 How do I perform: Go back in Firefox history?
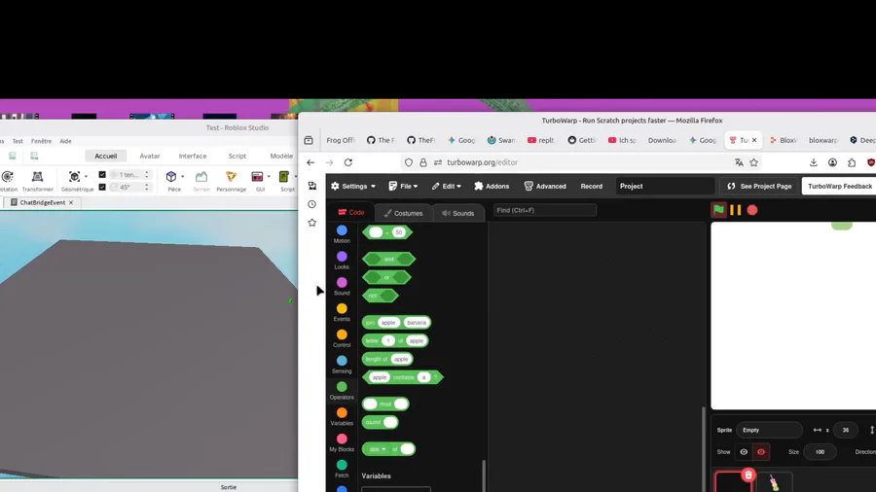click(310, 162)
